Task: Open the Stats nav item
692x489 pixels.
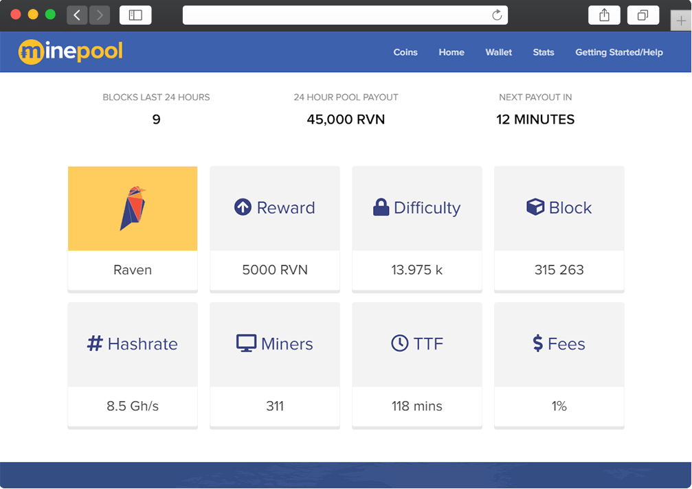Action: 544,52
